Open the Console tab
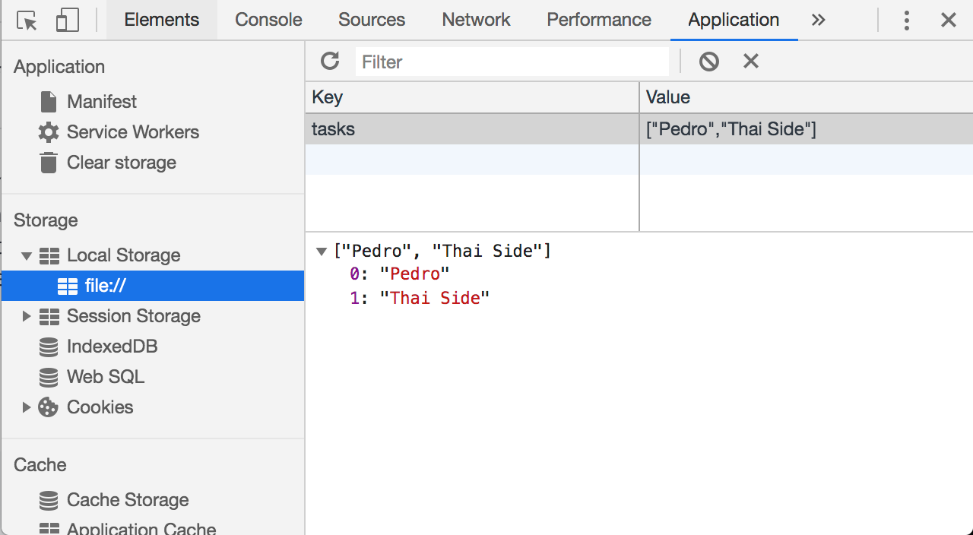The height and width of the screenshot is (535, 973). [x=268, y=20]
